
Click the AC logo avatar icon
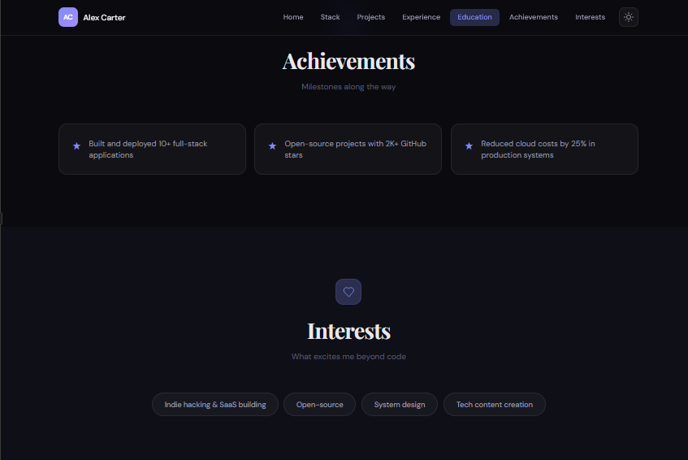point(68,17)
